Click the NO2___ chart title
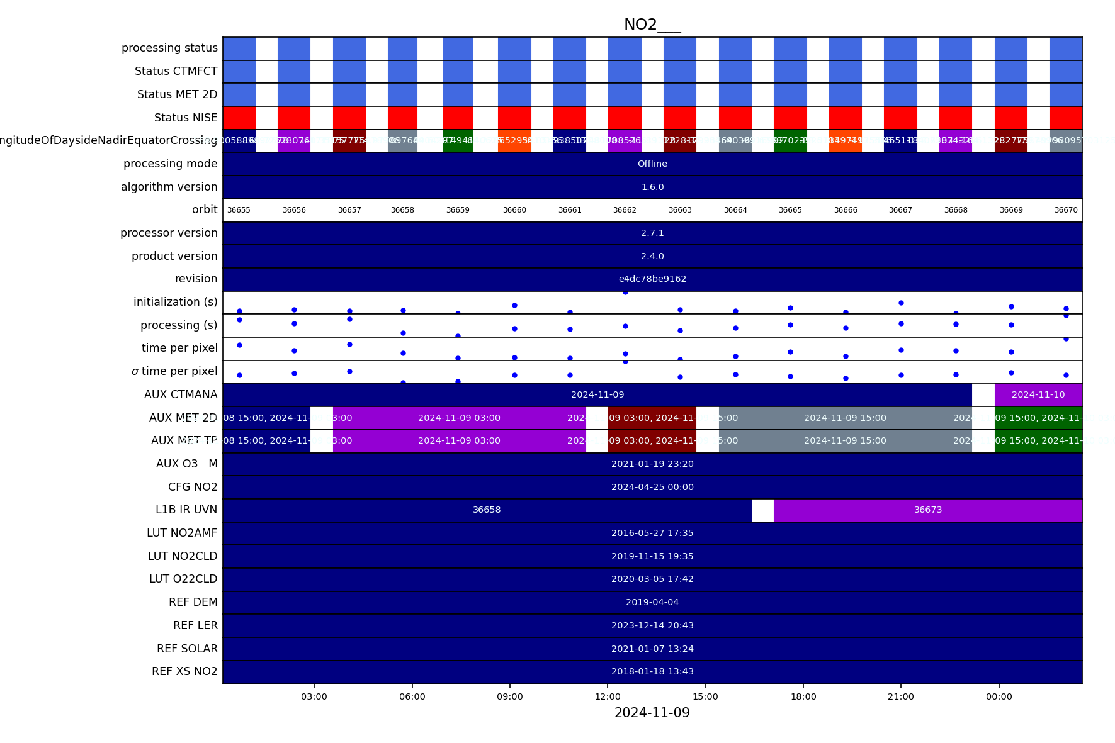 [x=652, y=25]
